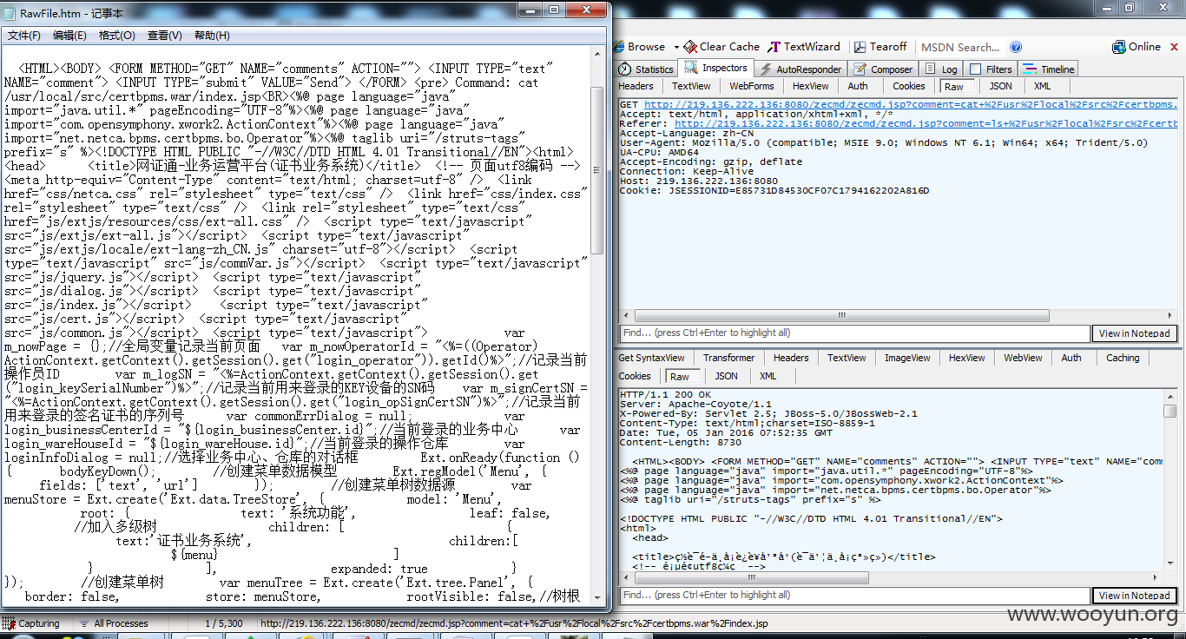Focus the request pane Find box

(854, 333)
